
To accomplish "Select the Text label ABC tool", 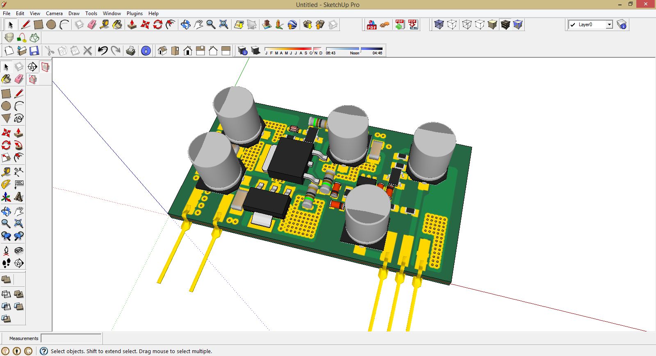I will point(19,185).
